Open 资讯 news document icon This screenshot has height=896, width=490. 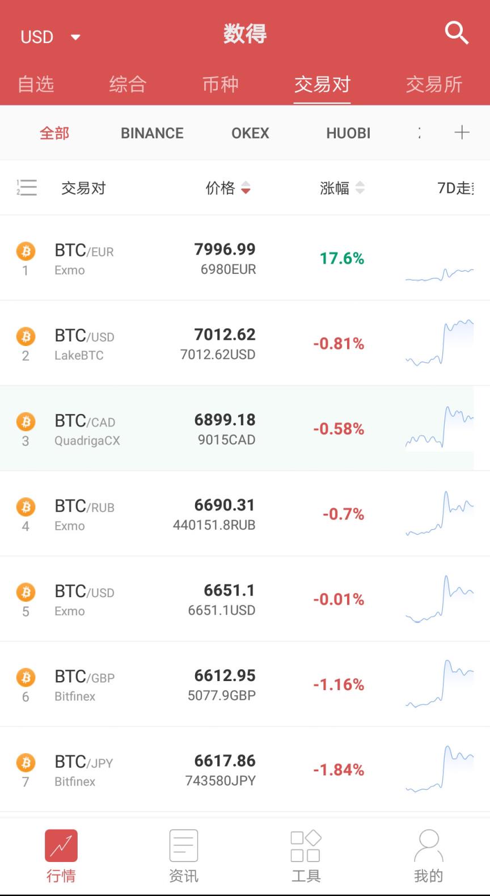coord(184,846)
